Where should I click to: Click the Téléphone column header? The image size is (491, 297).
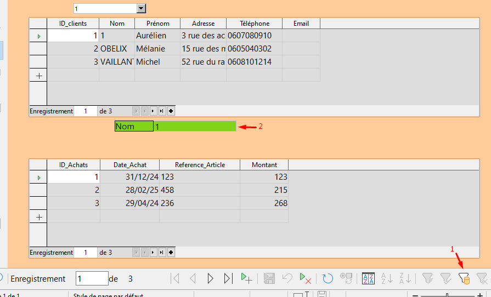[255, 24]
